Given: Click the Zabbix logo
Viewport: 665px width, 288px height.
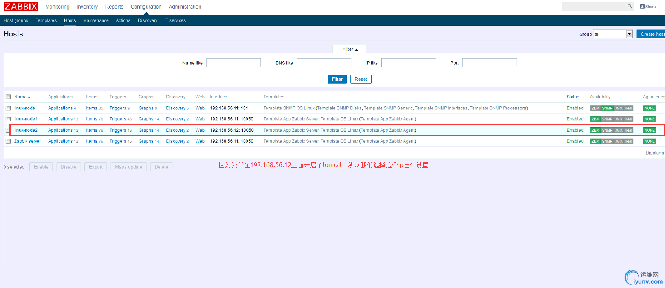Looking at the screenshot, I should [21, 7].
